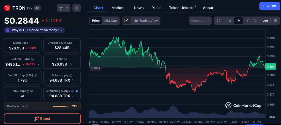Switch to Token Unlocks tab
This screenshot has height=125, width=281.
click(x=182, y=8)
